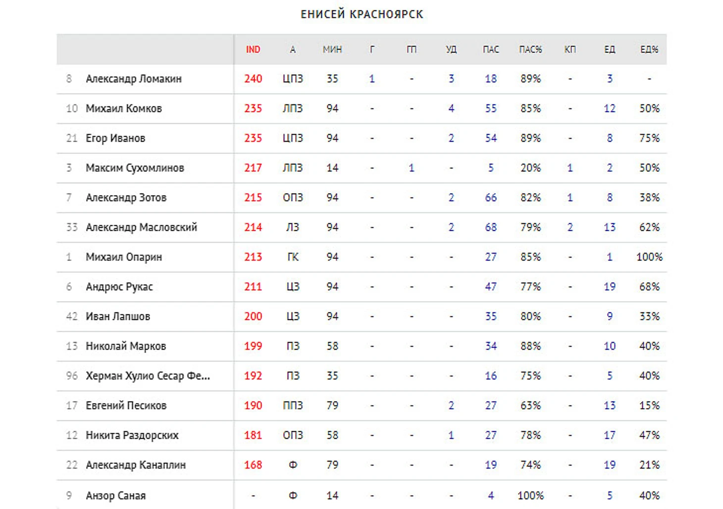This screenshot has height=509, width=723.
Task: Click Комков's passes value 55
Action: [491, 108]
